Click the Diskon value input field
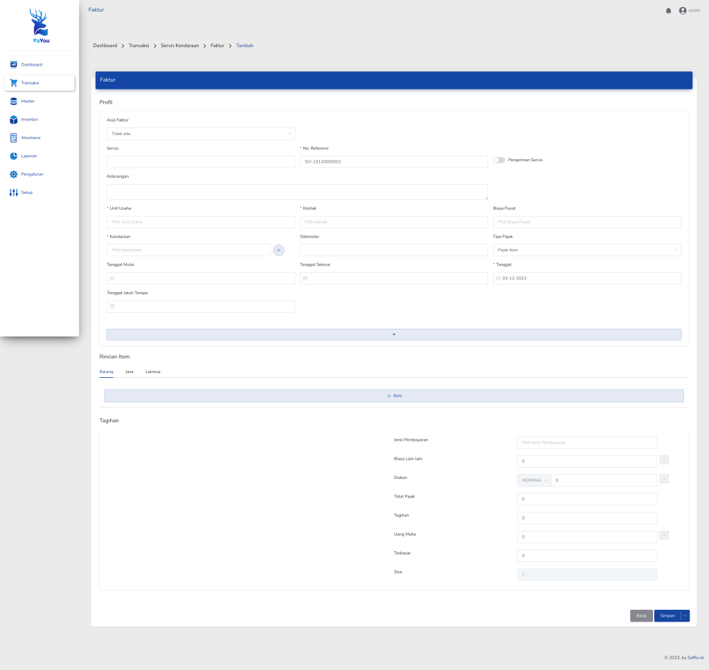This screenshot has width=709, height=670. pyautogui.click(x=604, y=480)
